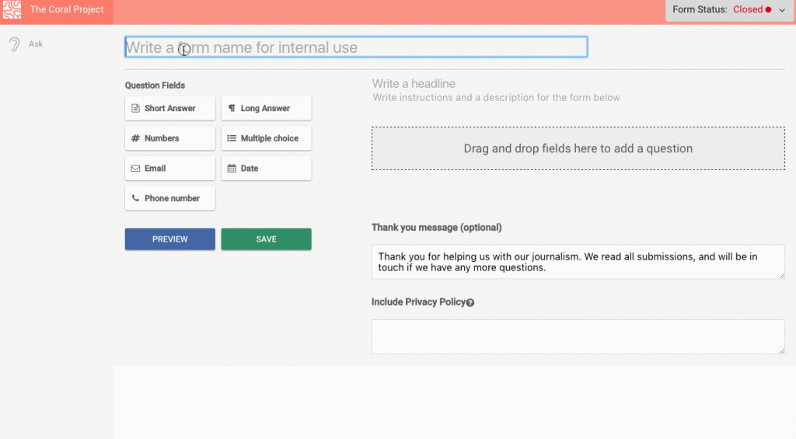Screen dimensions: 796x439
Task: Click the Thank you message (optional) label
Action: coord(437,228)
